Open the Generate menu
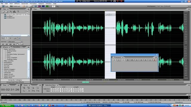This screenshot has height=107, width=191. (x=25, y=4)
